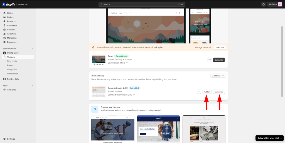Open Preferences in sidebar
Viewport: 285px width, 143px height.
[x=13, y=74]
